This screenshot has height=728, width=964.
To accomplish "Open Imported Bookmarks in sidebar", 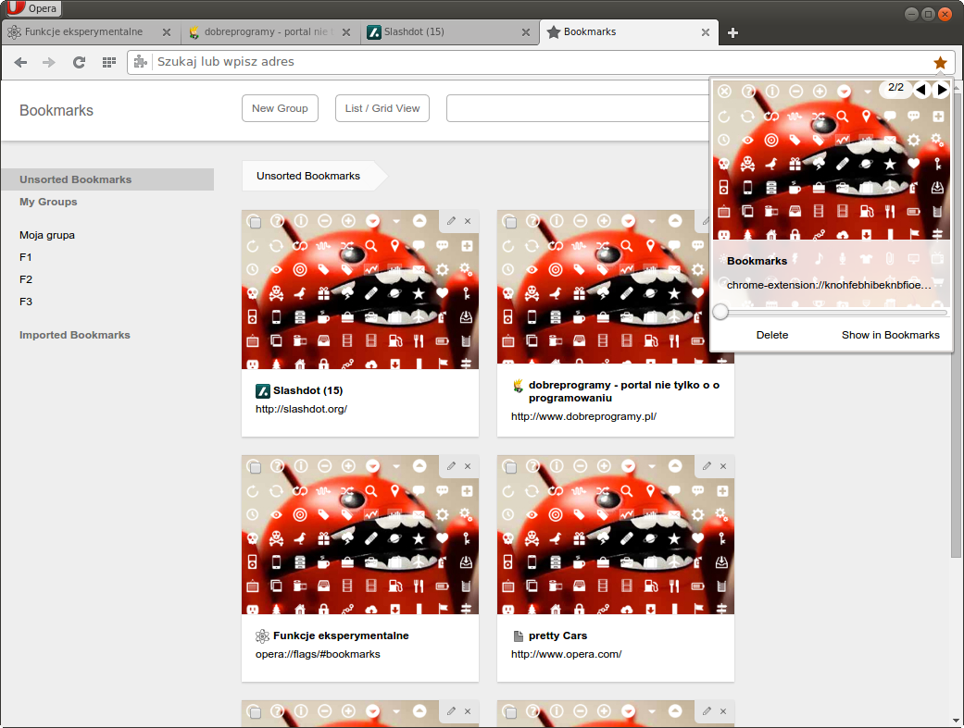I will coord(74,335).
